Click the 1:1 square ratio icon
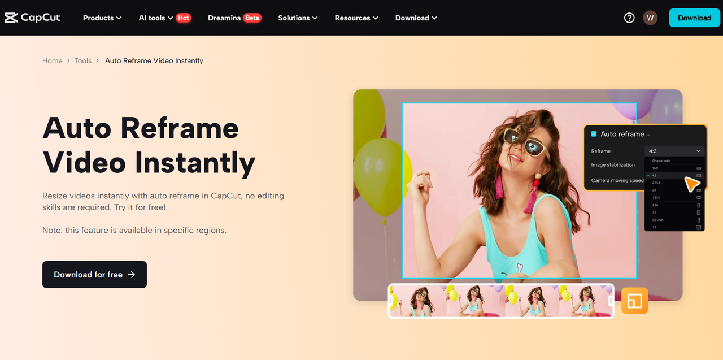This screenshot has width=723, height=360. coord(699,227)
